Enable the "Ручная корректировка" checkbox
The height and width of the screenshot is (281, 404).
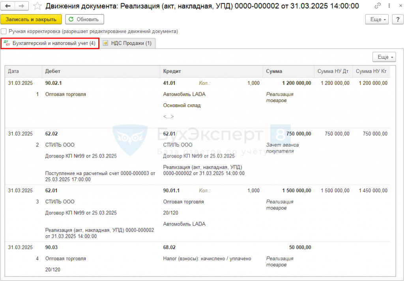(x=4, y=32)
